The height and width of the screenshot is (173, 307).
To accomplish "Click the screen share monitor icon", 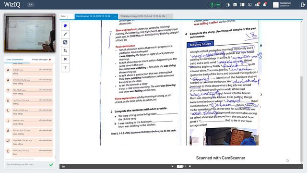I will pyautogui.click(x=249, y=4).
